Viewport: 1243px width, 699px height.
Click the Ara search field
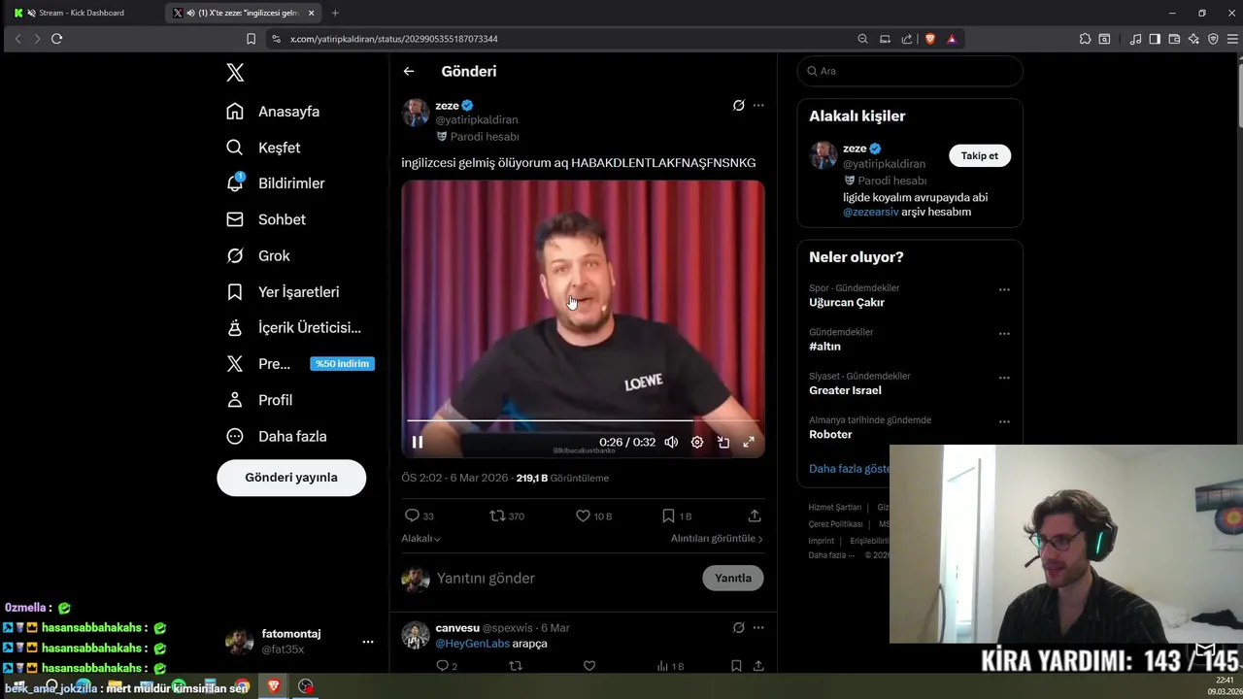pos(910,71)
